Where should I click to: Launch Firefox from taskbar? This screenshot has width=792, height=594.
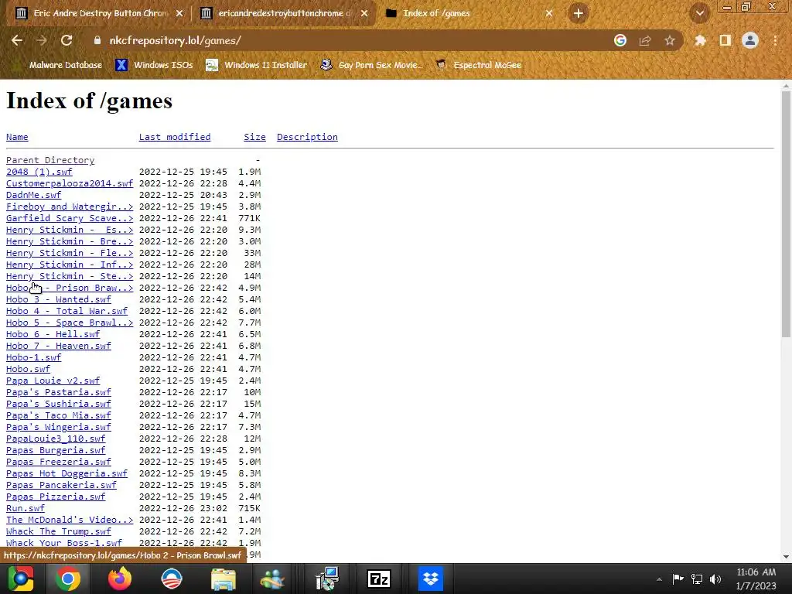click(x=120, y=579)
